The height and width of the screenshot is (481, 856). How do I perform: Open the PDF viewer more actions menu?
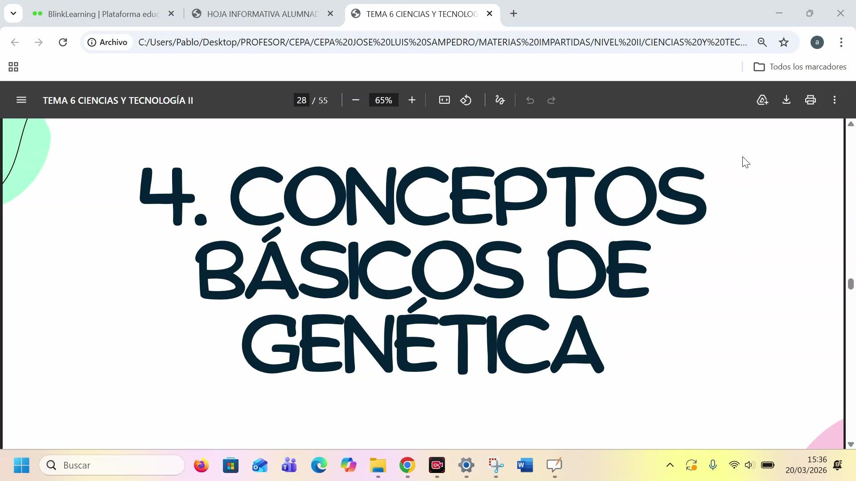click(x=834, y=100)
